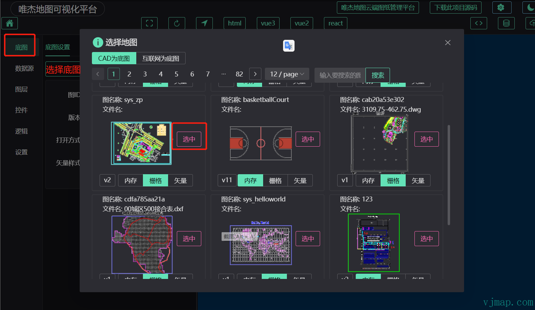Screen dimensions: 535x310
Task: Click 选中 for map 123
Action: 427,238
